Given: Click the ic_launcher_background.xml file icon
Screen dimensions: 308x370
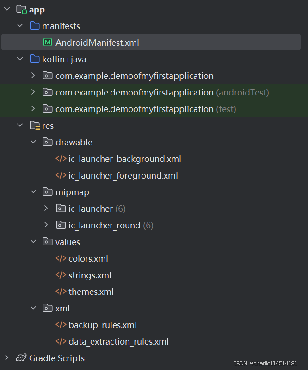Looking at the screenshot, I should click(x=61, y=159).
